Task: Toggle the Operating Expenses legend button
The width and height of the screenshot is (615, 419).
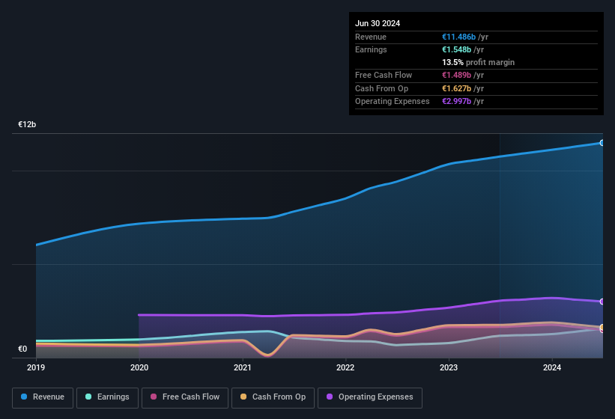Action: click(370, 397)
